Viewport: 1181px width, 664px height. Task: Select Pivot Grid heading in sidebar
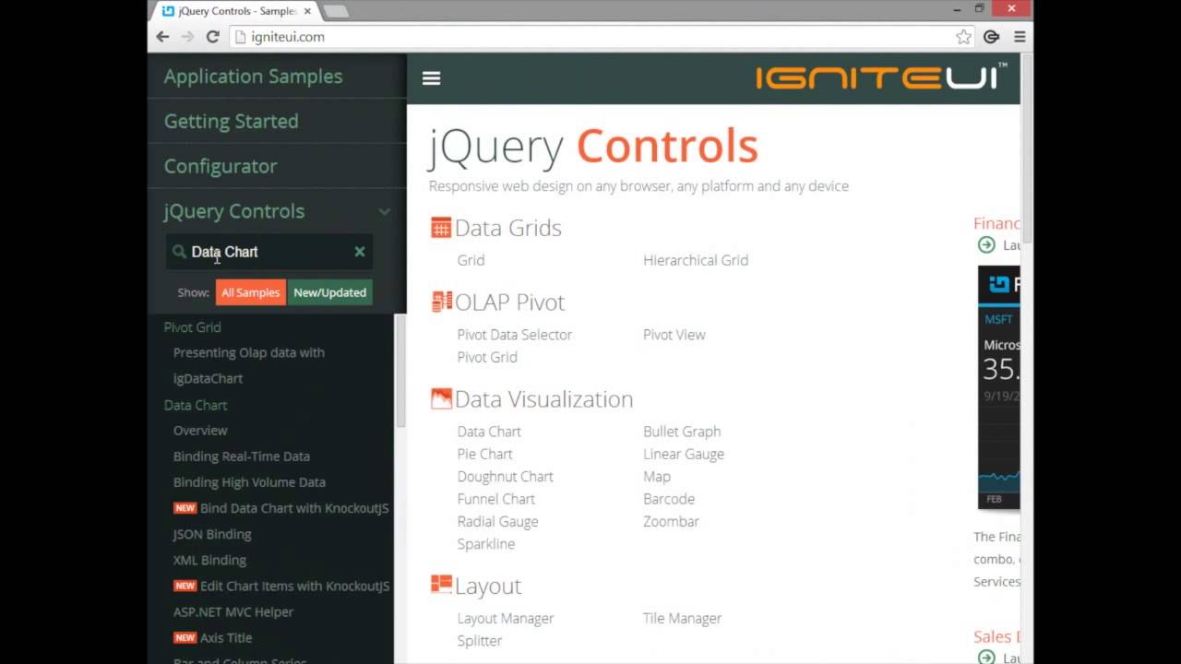[x=192, y=327]
